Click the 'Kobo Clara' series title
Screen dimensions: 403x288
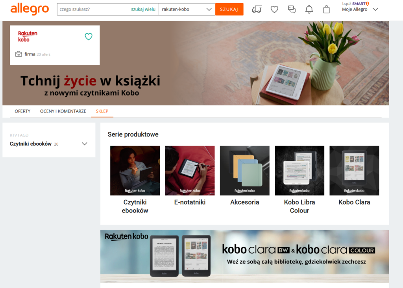click(x=354, y=202)
